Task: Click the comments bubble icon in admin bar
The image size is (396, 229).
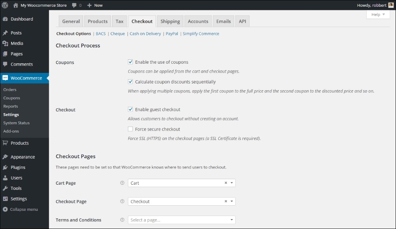Action: [75, 5]
